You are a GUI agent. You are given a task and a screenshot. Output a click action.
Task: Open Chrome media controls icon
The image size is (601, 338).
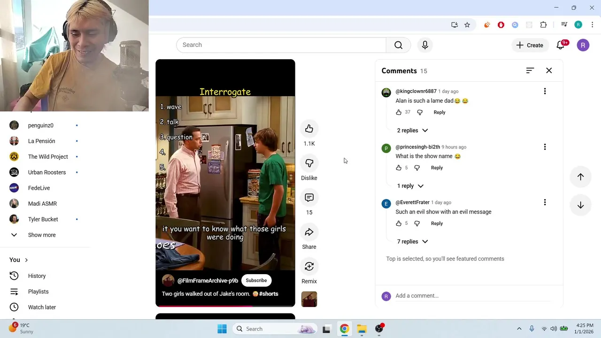coord(564,25)
